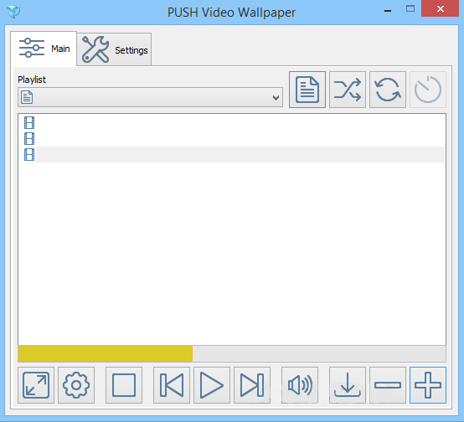Maximize the PUSH Video Wallpaper window
This screenshot has width=464, height=422.
410,9
